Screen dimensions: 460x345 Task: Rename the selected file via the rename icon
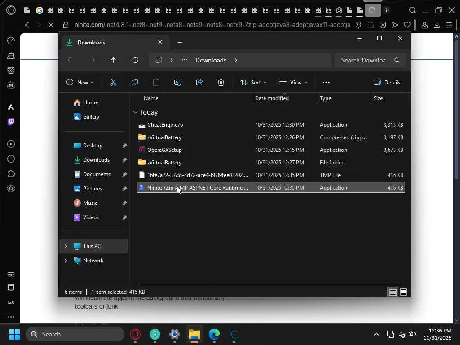[178, 83]
